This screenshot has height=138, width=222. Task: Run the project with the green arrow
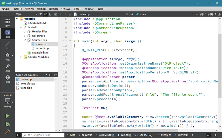[x=8, y=116]
